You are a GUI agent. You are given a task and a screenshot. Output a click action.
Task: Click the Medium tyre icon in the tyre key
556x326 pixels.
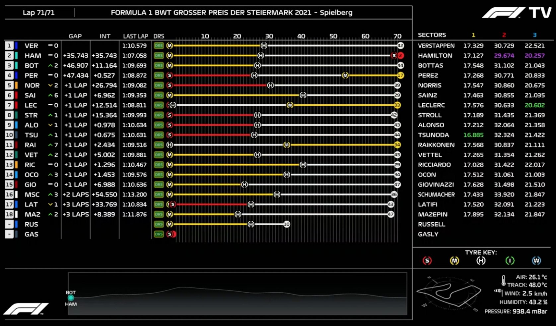click(454, 261)
